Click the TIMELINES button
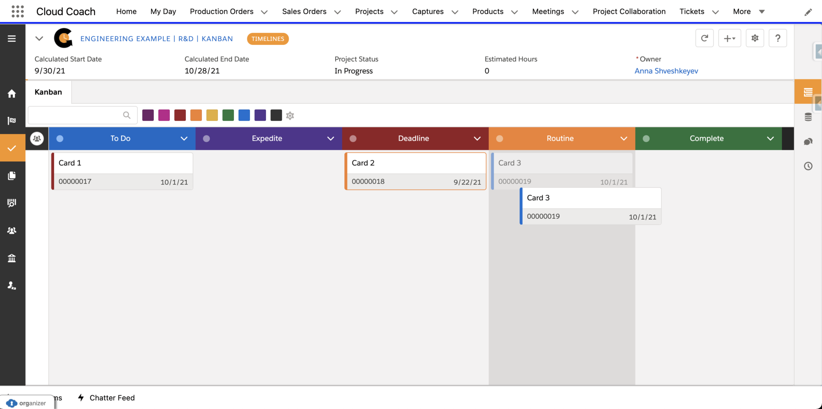This screenshot has width=822, height=409. [x=267, y=38]
